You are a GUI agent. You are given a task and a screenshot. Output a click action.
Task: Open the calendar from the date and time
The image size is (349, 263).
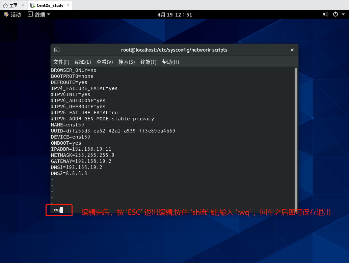point(174,14)
